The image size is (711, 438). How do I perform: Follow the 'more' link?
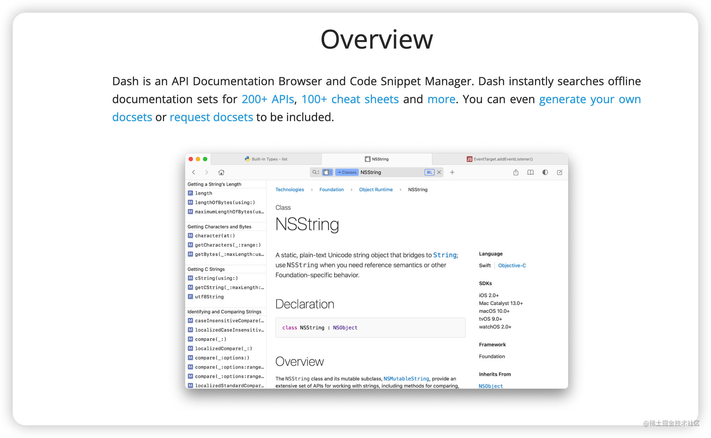tap(441, 99)
